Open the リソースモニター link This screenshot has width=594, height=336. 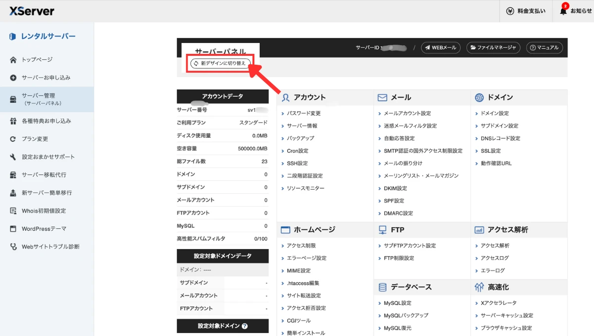pyautogui.click(x=306, y=188)
